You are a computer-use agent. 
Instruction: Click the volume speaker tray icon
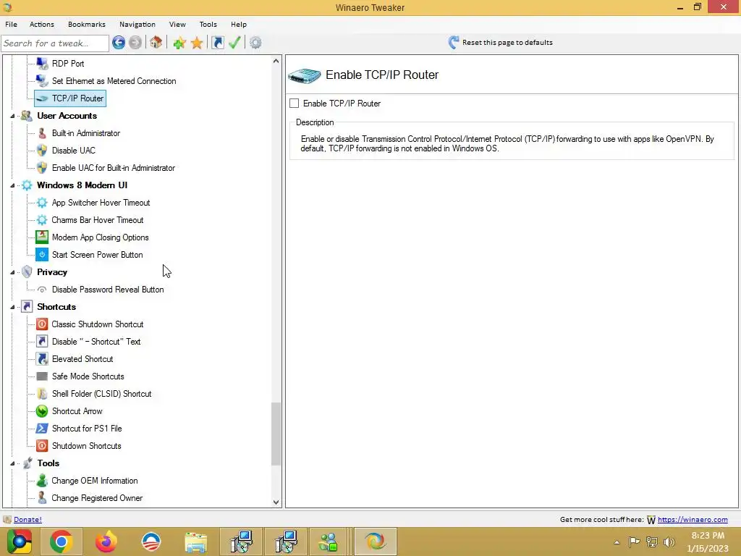(669, 542)
